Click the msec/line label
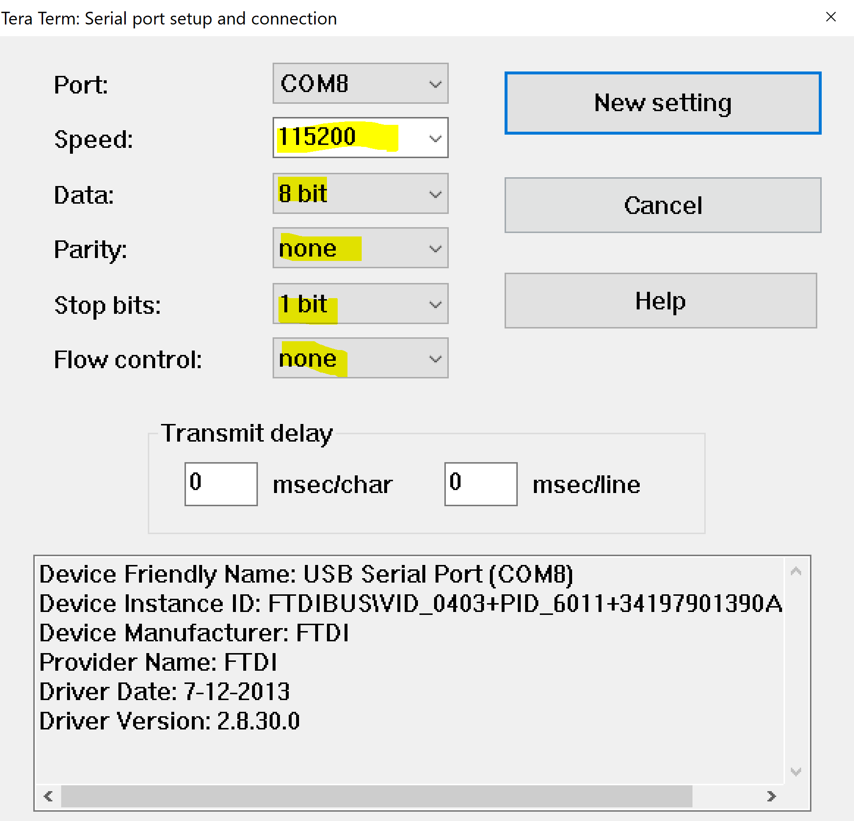The height and width of the screenshot is (821, 854). [586, 485]
